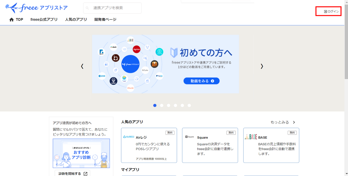Start the diagnosis with 診断を開始する
Screen dimensions: 348x176
pos(72,174)
